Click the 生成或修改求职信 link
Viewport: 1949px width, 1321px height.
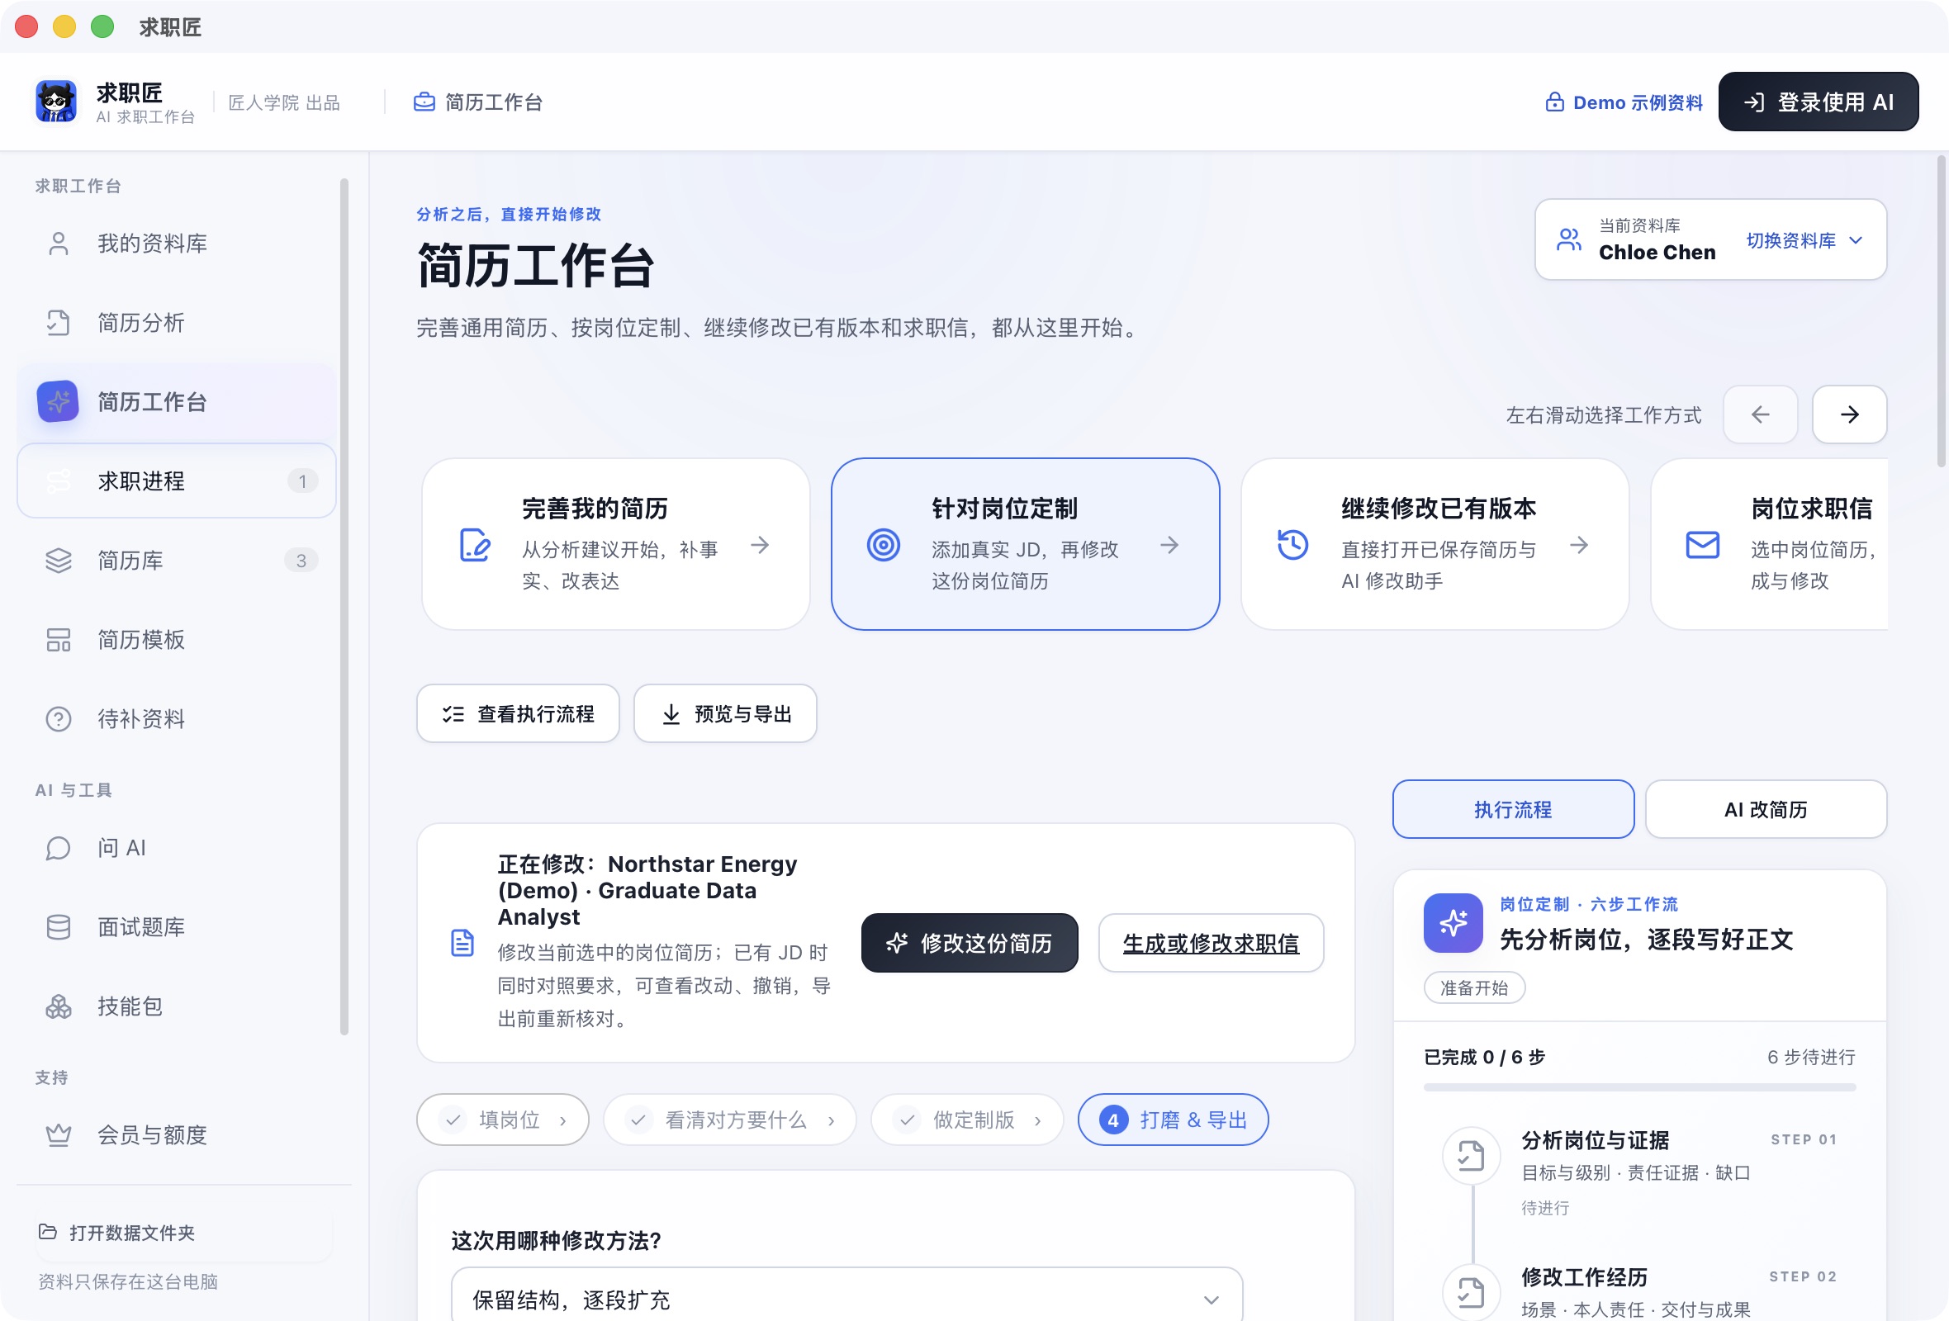pyautogui.click(x=1211, y=943)
